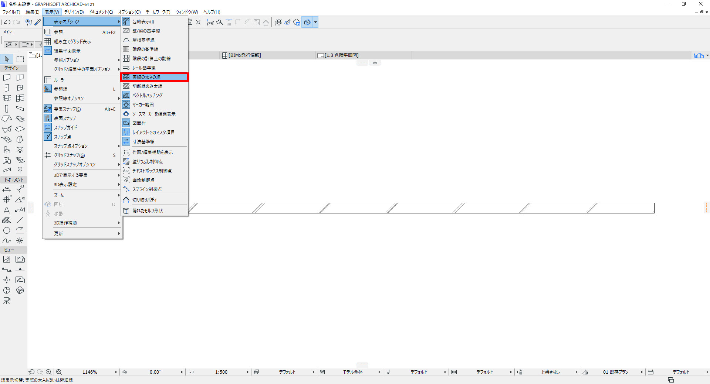
Task: Toggle ベクトルハッチング display option
Action: (x=155, y=95)
